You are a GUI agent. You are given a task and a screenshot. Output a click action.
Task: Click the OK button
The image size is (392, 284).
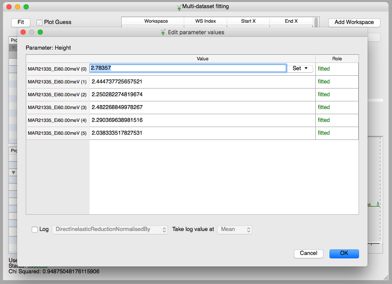(344, 253)
